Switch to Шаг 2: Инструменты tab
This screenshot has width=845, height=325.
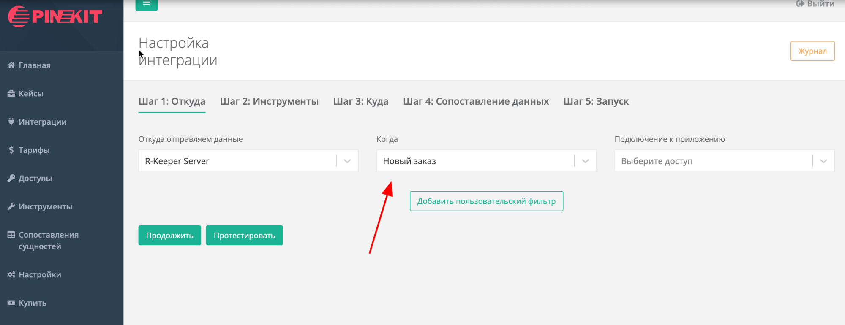point(269,101)
